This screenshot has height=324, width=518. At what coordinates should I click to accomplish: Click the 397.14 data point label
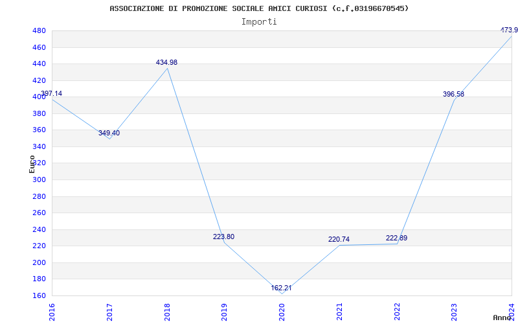pyautogui.click(x=51, y=93)
